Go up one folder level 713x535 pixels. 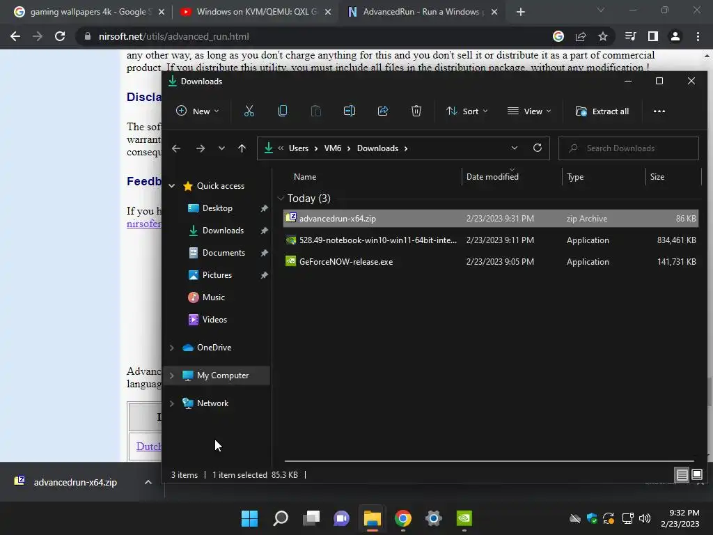(242, 148)
